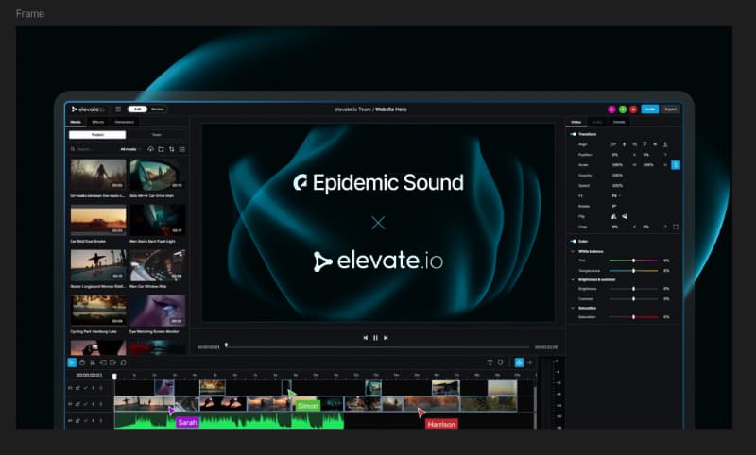The width and height of the screenshot is (756, 455).
Task: Click the align right icon
Action: tap(634, 144)
